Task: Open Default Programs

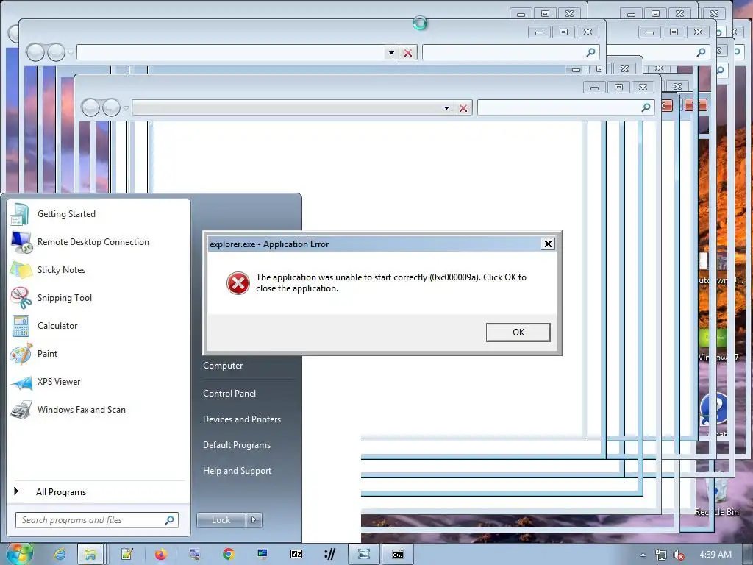Action: 236,445
